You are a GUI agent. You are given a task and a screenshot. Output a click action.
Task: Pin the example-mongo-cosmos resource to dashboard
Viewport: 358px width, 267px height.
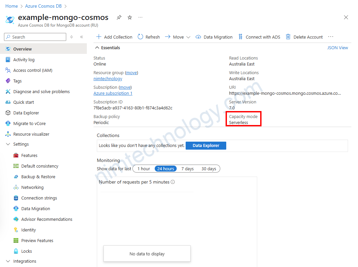(x=119, y=17)
